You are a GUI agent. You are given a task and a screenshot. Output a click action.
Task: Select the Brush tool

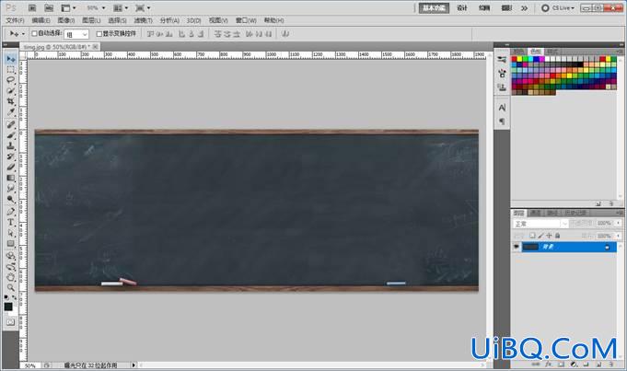11,135
